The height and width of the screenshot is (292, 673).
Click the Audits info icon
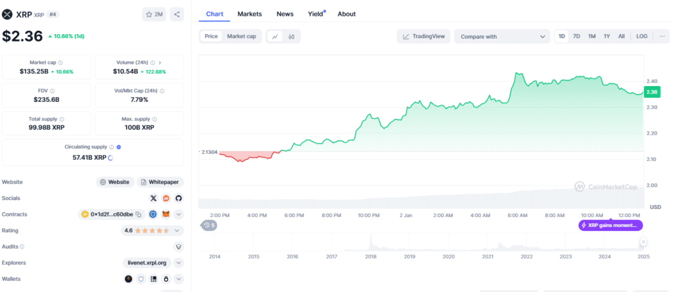[22, 247]
